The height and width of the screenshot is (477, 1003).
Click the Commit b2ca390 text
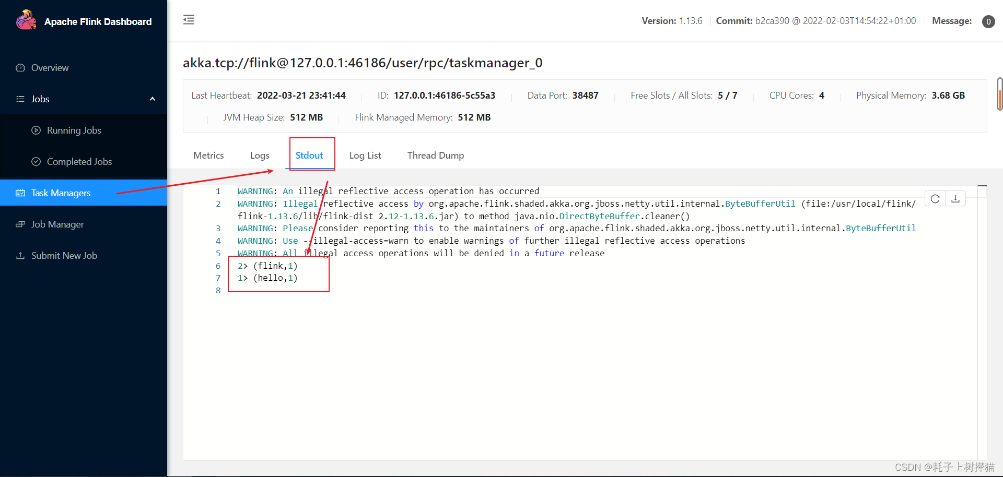coord(815,21)
